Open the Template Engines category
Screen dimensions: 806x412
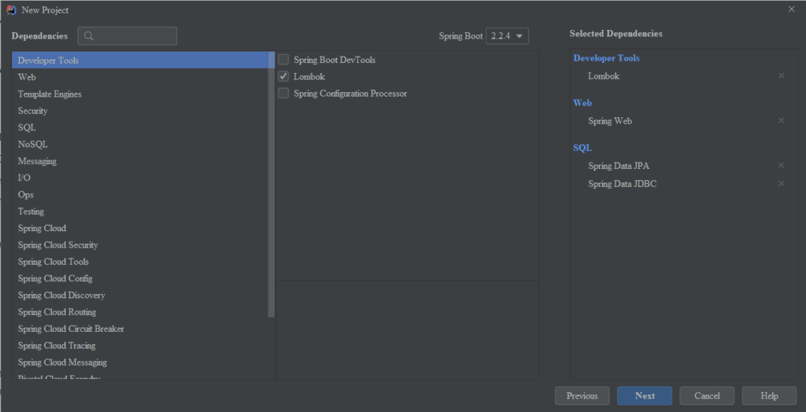tap(50, 94)
